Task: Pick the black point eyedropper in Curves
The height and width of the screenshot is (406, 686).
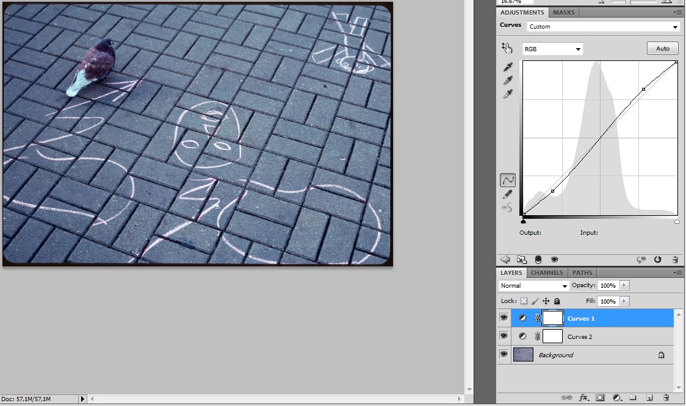Action: (x=507, y=67)
